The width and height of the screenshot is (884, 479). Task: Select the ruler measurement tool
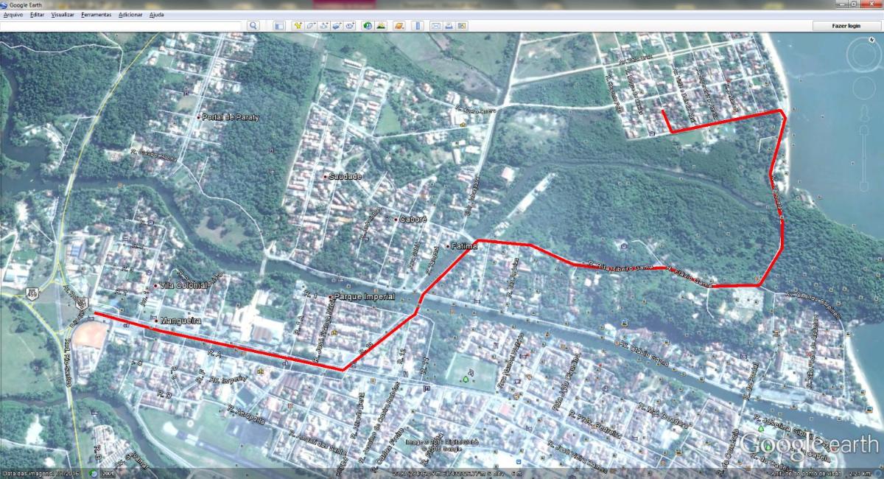point(418,26)
